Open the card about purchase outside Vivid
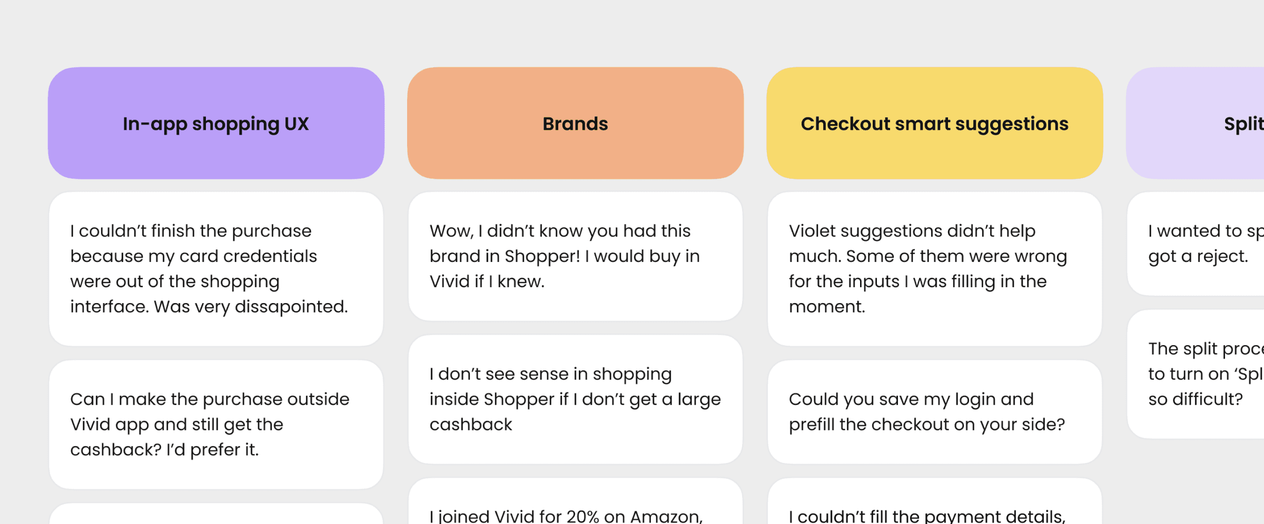 [x=216, y=425]
